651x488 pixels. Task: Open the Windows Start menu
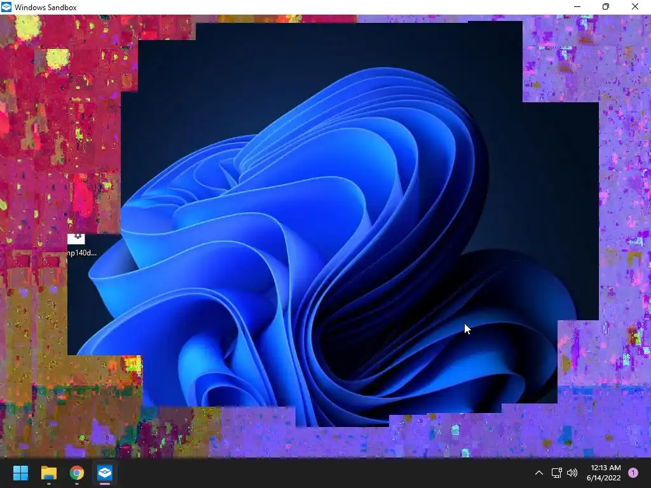(20, 473)
